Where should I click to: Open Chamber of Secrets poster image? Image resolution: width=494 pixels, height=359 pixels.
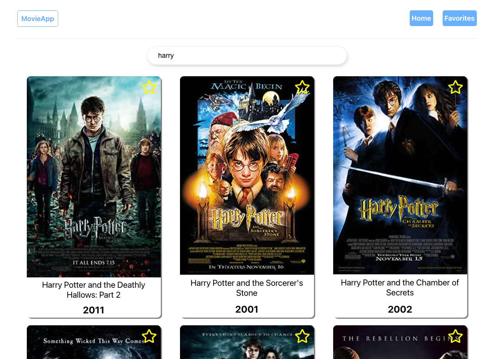click(400, 175)
